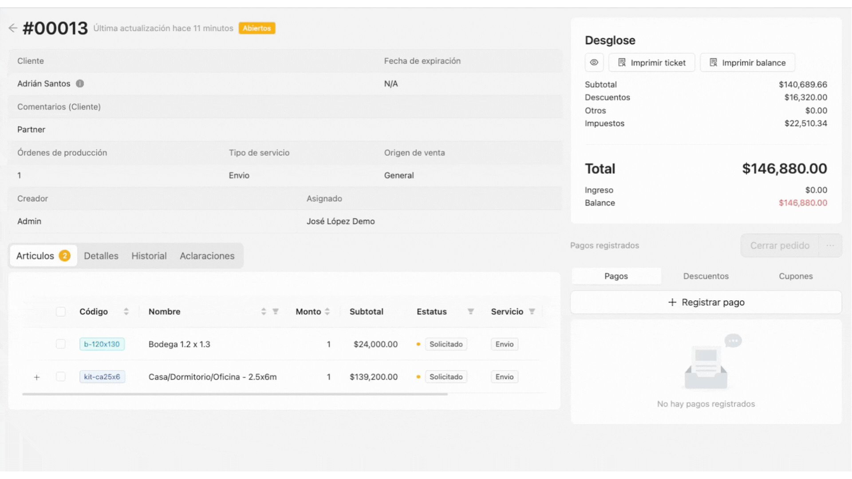Open the three-dot menu beside Cerrar pedido
Screen dimensions: 852x479
pyautogui.click(x=830, y=245)
